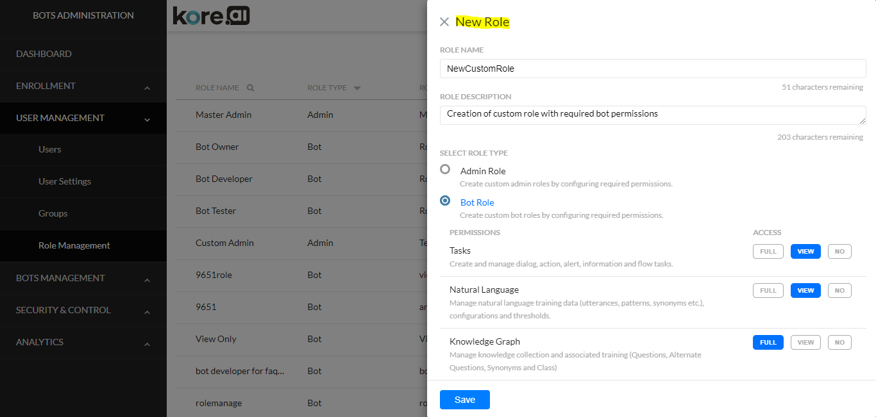Viewport: 876px width, 417px height.
Task: Click the Role Name input field
Action: 653,69
